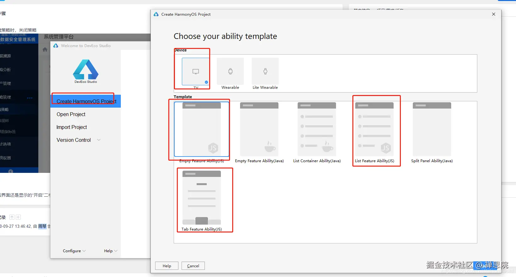
Task: Click Create HarmonyOS Project in welcome window
Action: 86,101
